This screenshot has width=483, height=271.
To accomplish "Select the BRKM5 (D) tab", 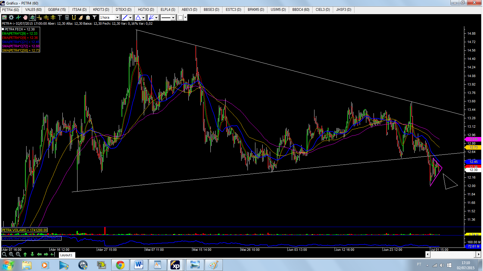I will click(256, 10).
